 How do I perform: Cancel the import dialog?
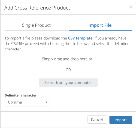(x=97, y=120)
